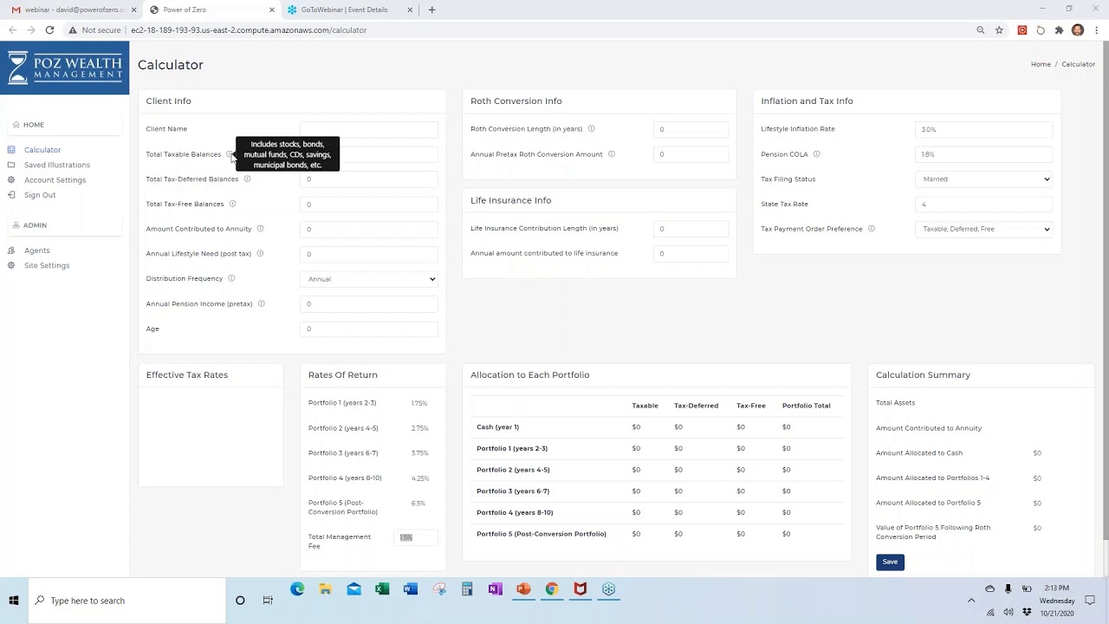
Task: Open the Agents admin page
Action: (x=37, y=250)
